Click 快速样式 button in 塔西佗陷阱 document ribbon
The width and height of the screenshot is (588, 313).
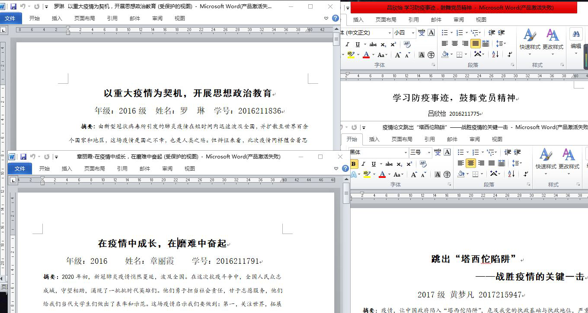pyautogui.click(x=546, y=159)
